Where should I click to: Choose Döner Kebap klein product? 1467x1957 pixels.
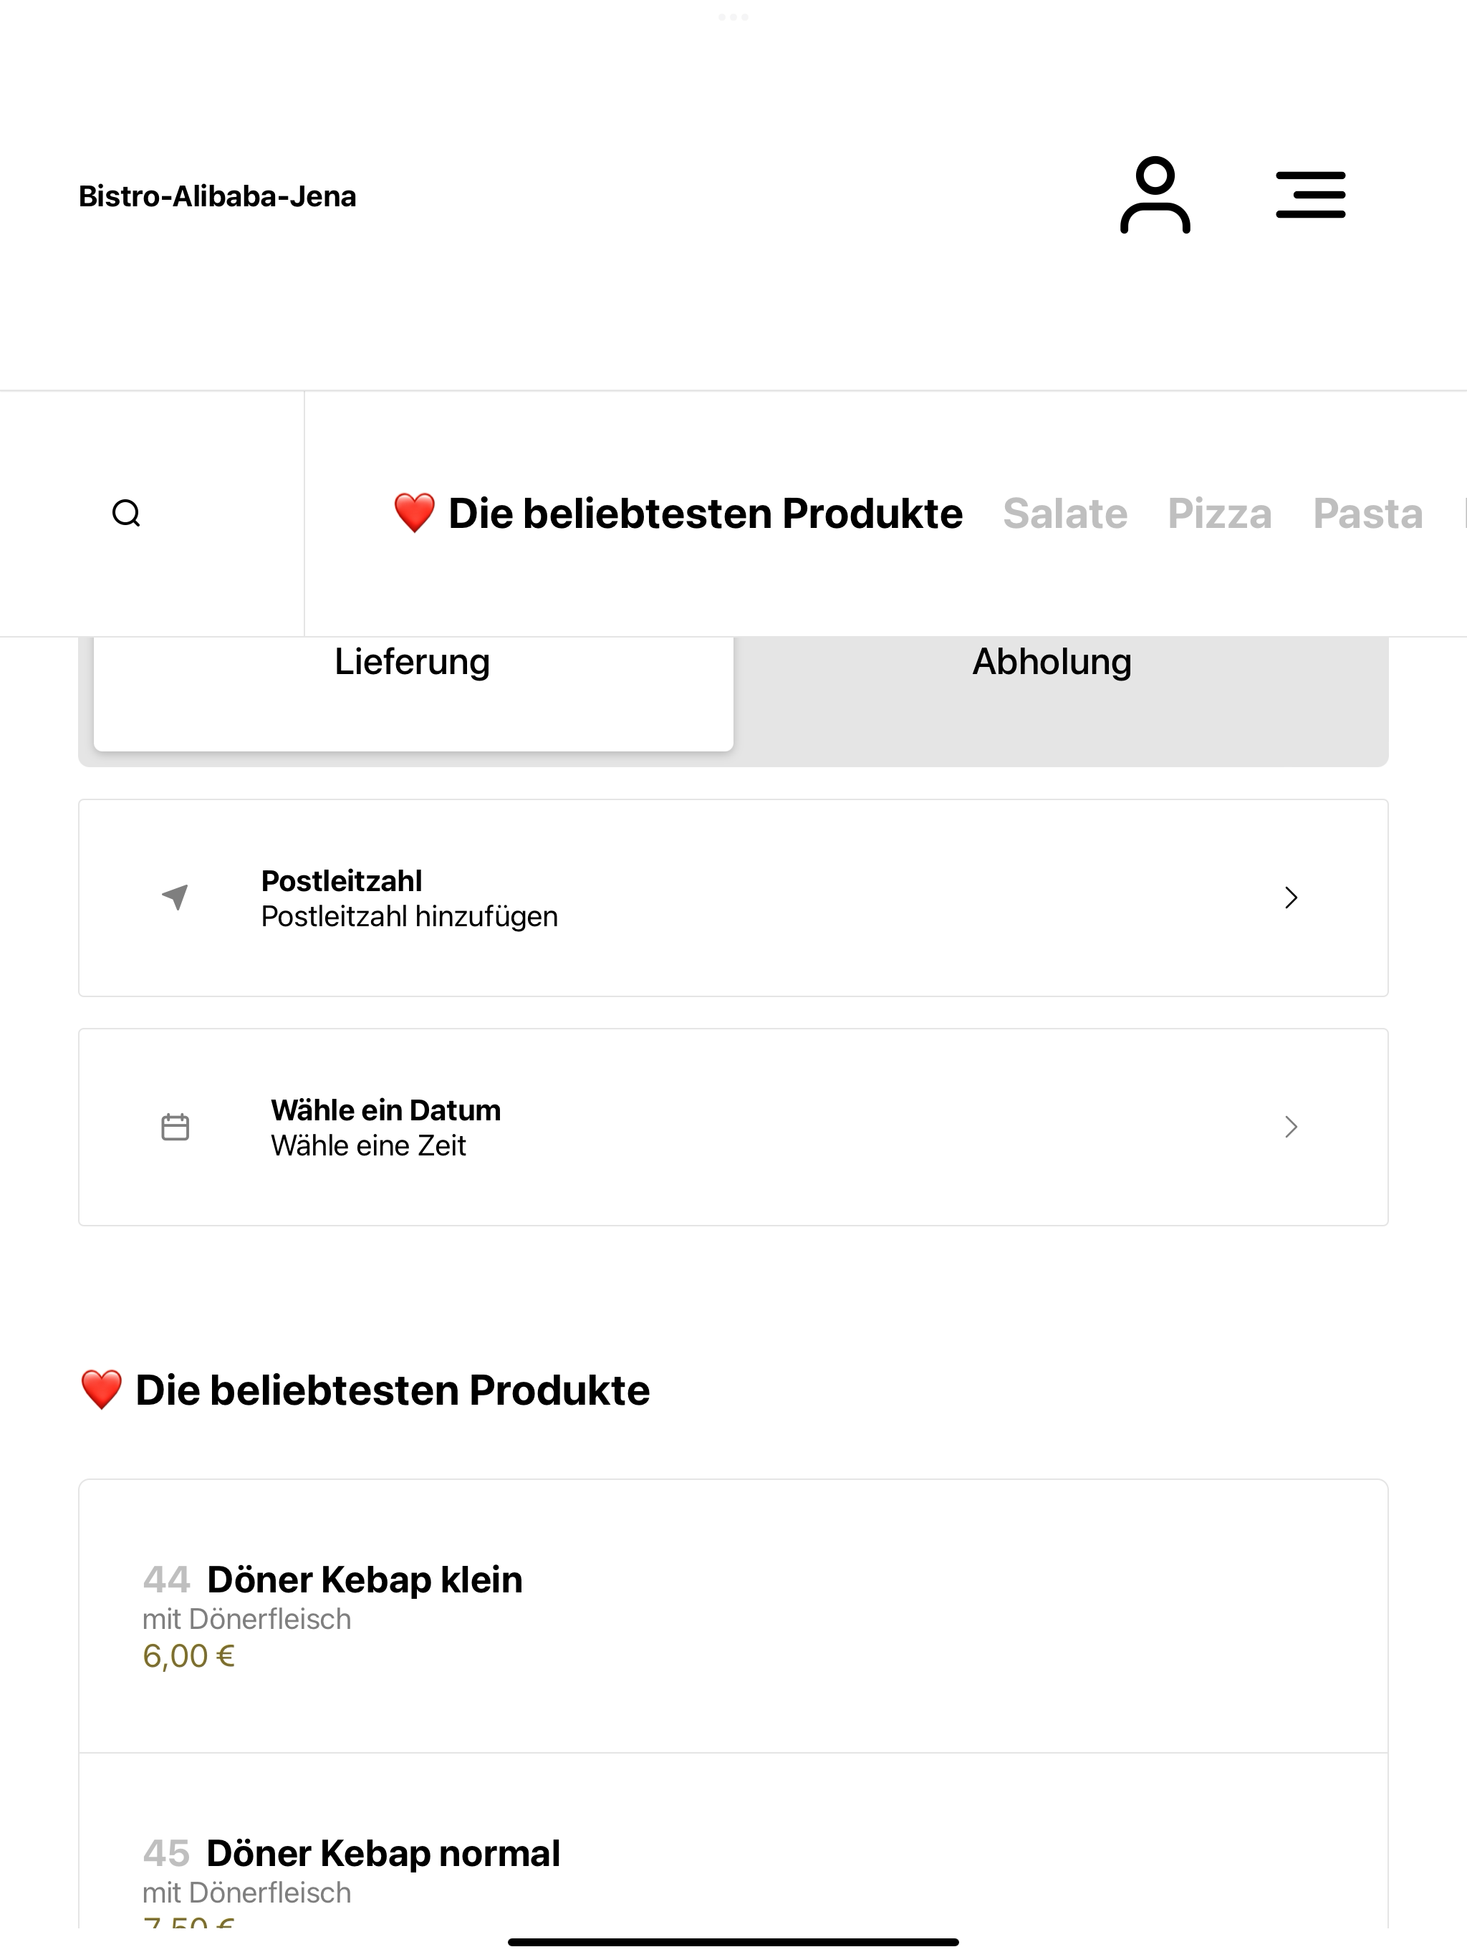[x=733, y=1615]
